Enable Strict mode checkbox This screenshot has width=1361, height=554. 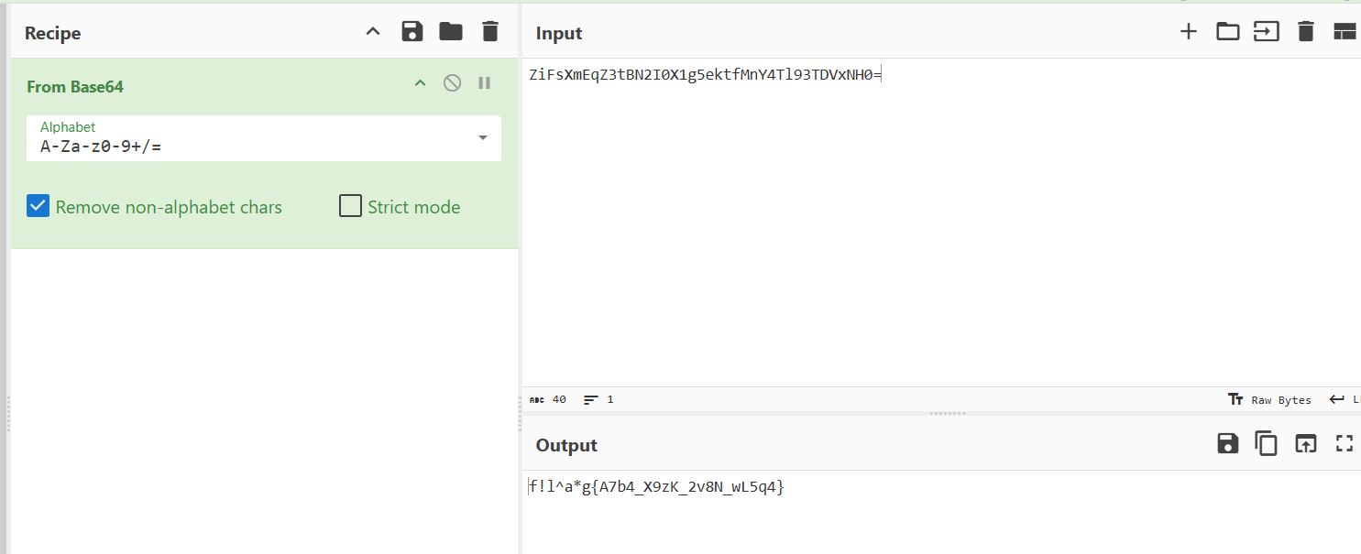350,206
